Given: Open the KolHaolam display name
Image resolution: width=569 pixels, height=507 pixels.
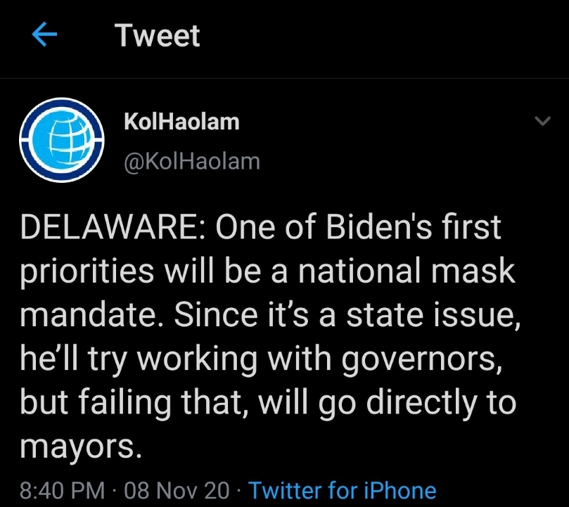Looking at the screenshot, I should (181, 122).
